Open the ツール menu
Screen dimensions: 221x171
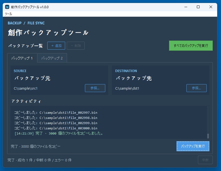click(8, 14)
